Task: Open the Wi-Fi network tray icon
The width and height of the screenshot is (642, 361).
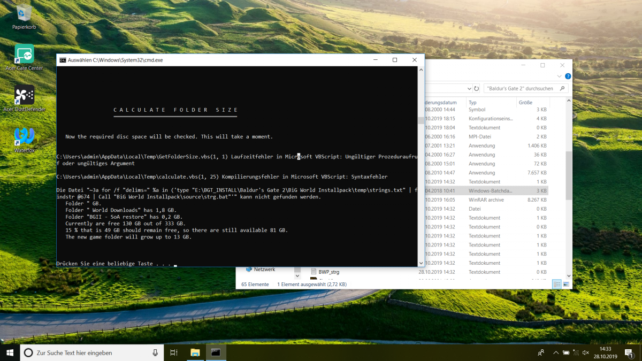Action: pyautogui.click(x=576, y=352)
